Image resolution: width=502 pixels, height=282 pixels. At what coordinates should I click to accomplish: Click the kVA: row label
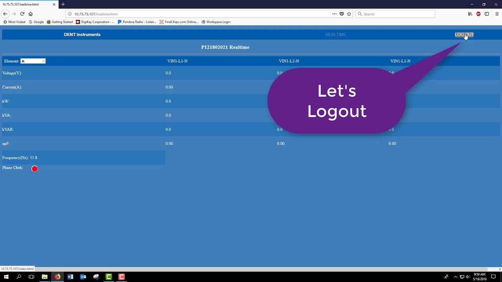(x=7, y=116)
